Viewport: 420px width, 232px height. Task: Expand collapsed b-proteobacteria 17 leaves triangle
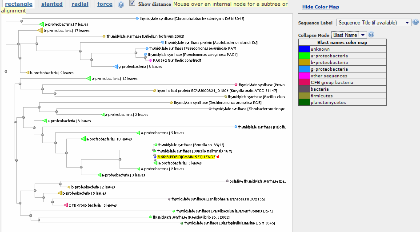point(40,31)
